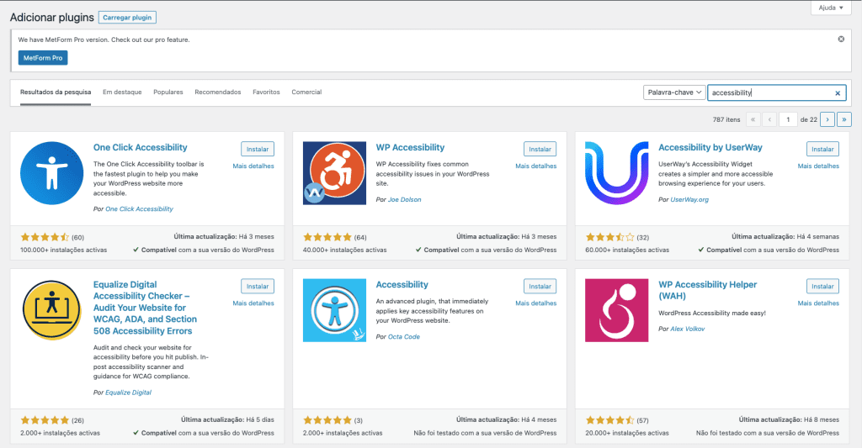The height and width of the screenshot is (448, 862).
Task: Open the Comercial tab
Action: click(x=306, y=92)
